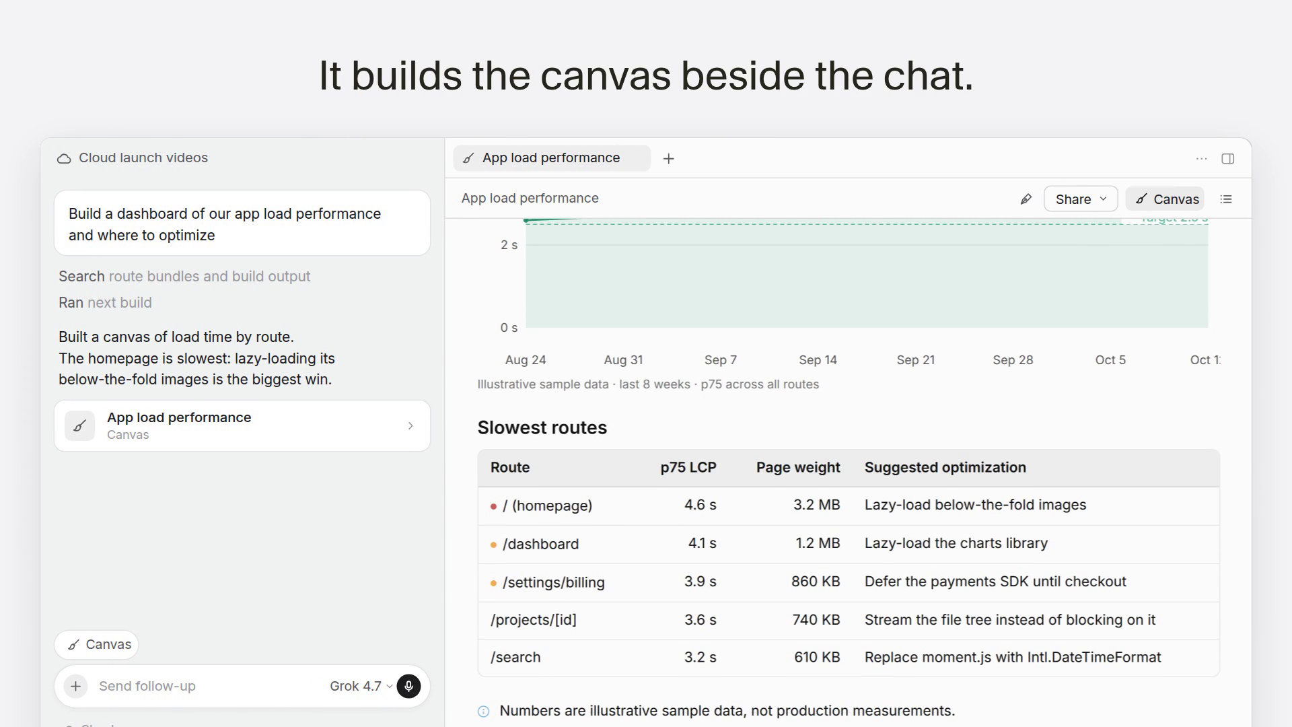
Task: Toggle the Canvas chip above the message box
Action: (x=97, y=645)
